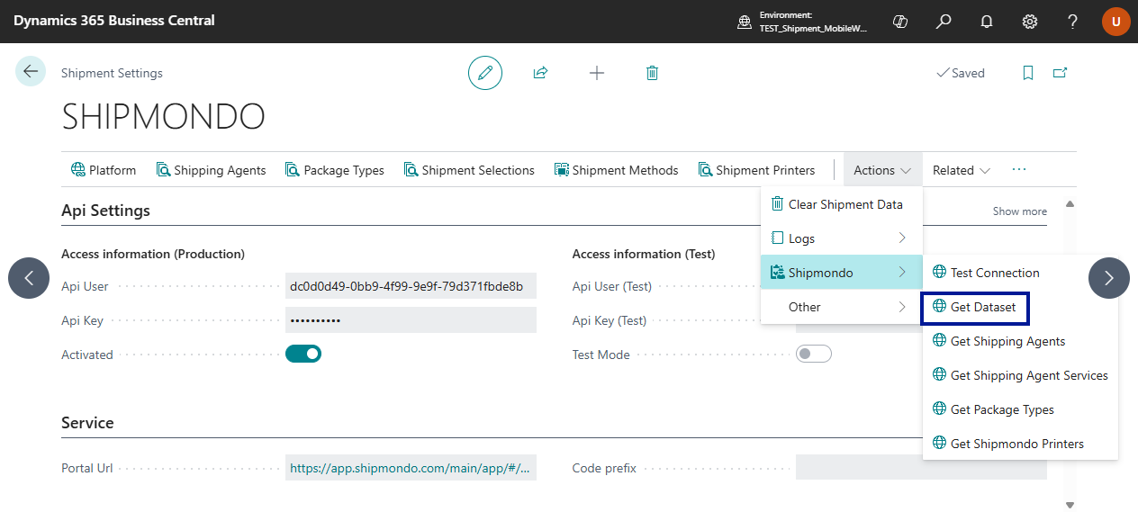Click Show more in Api Settings
This screenshot has height=512, width=1138.
pos(1019,211)
